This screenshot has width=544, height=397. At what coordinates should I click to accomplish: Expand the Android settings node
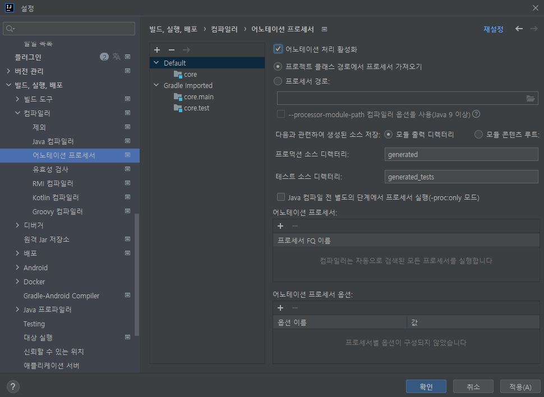(17, 267)
